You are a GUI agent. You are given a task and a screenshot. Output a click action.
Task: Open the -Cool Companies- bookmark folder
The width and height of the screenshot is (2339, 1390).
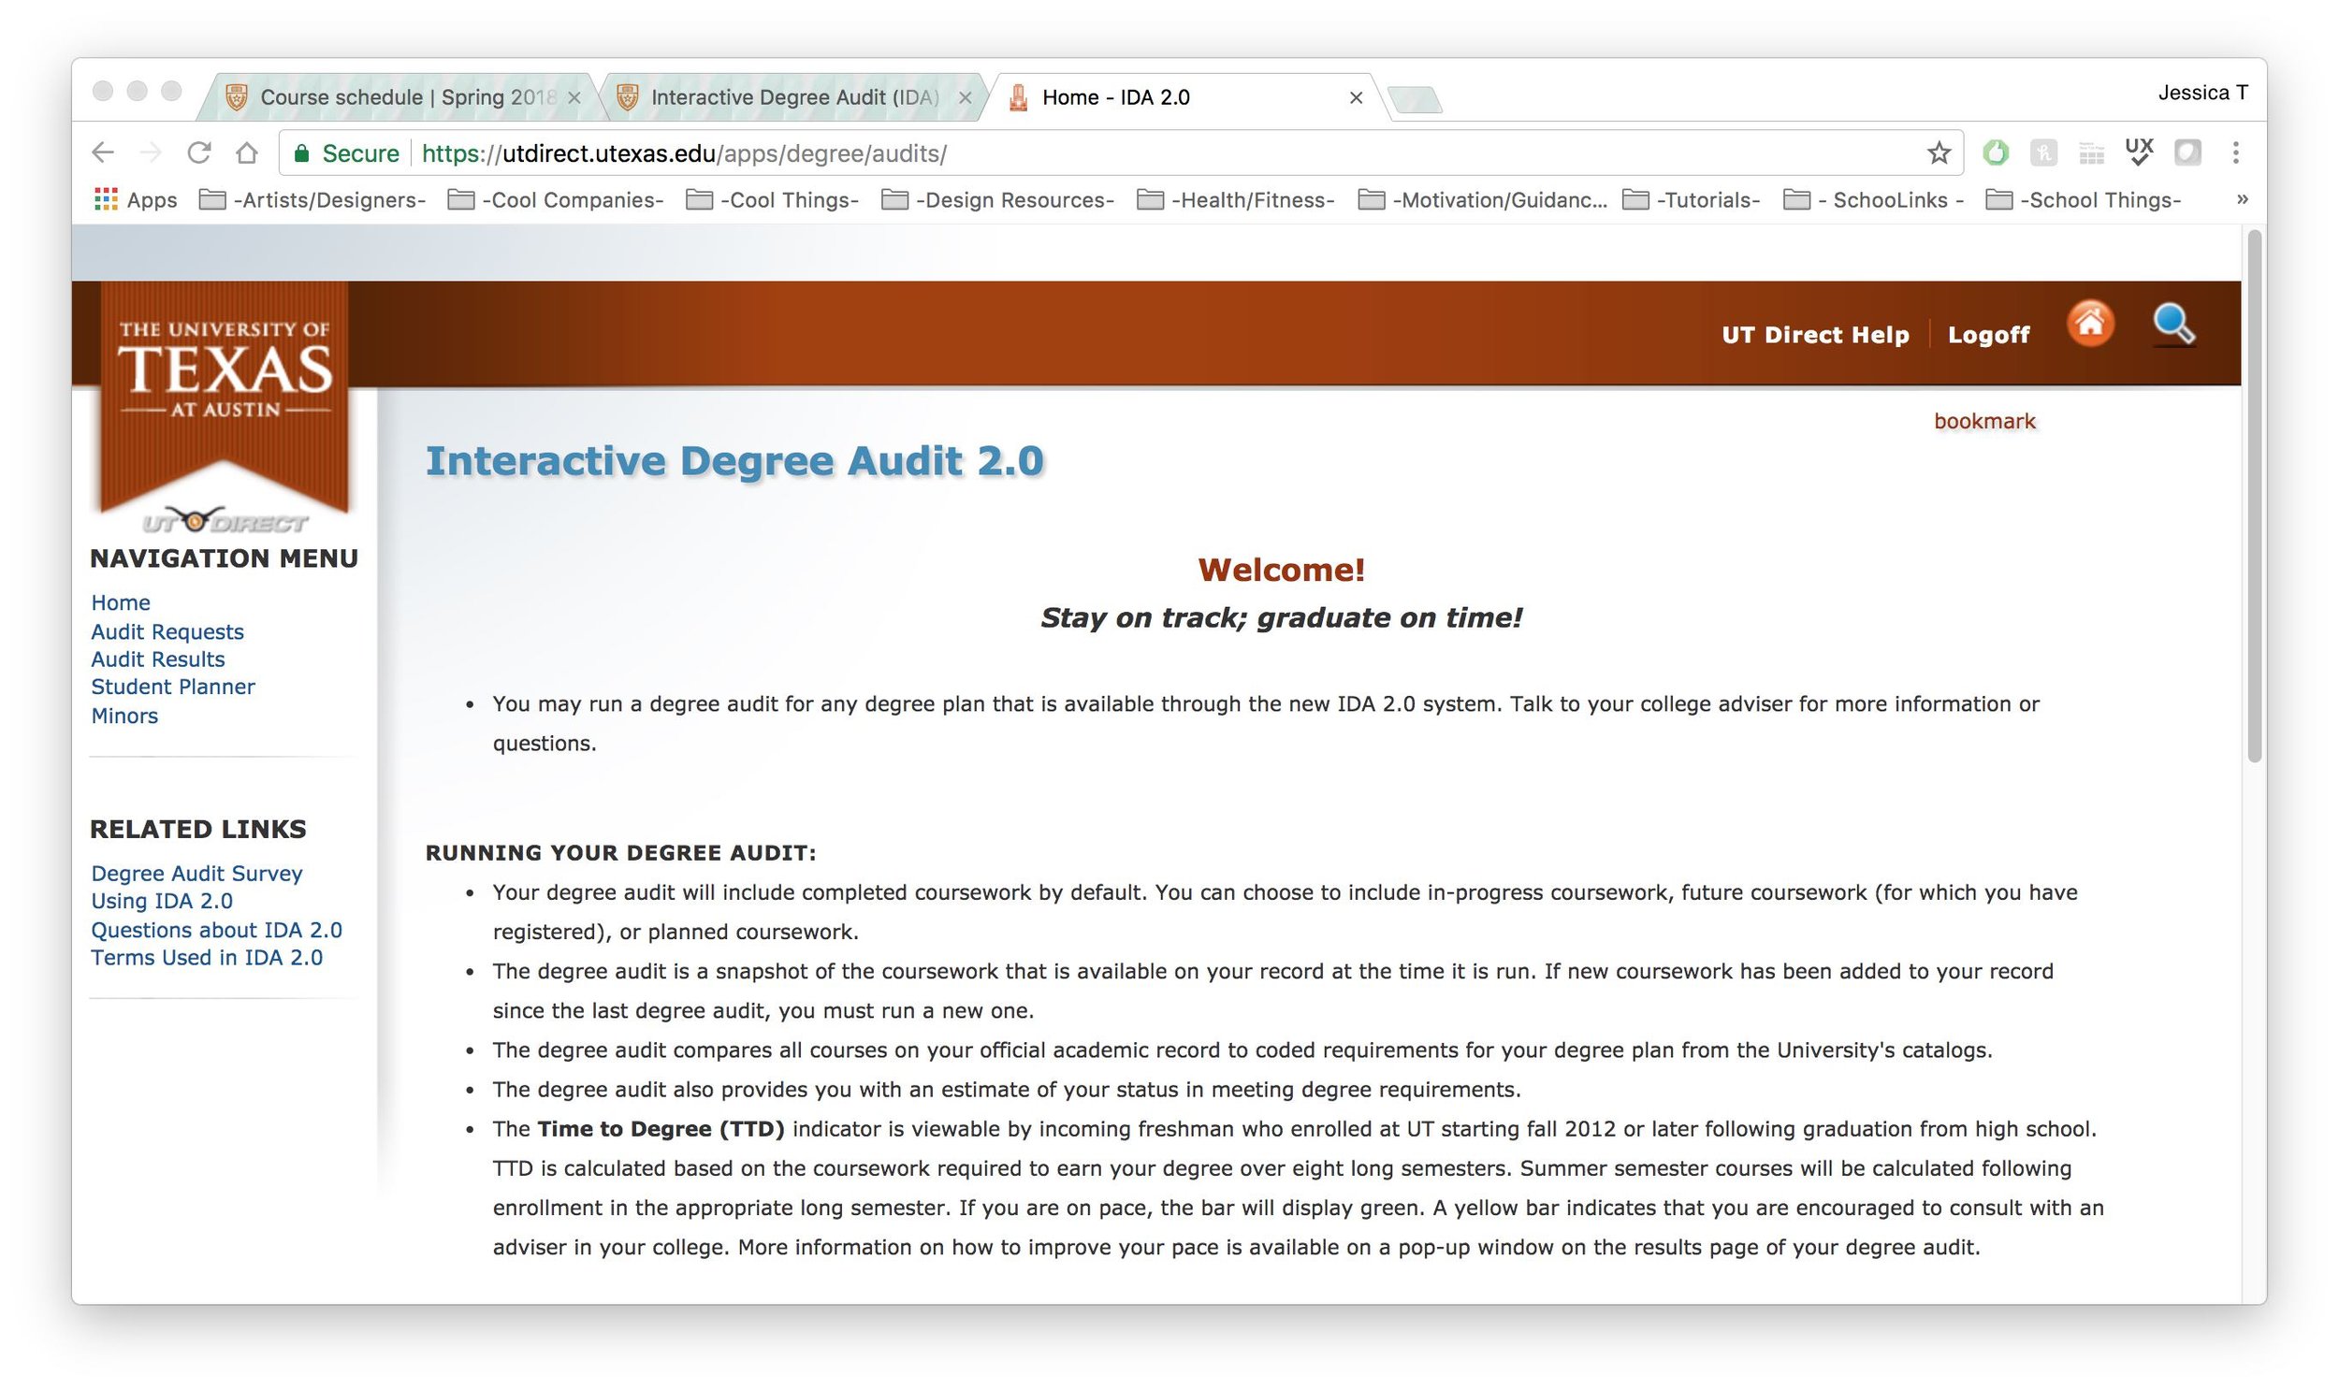click(556, 199)
